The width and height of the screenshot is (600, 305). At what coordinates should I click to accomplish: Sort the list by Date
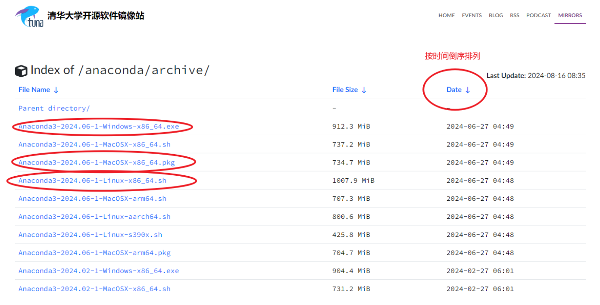point(459,90)
